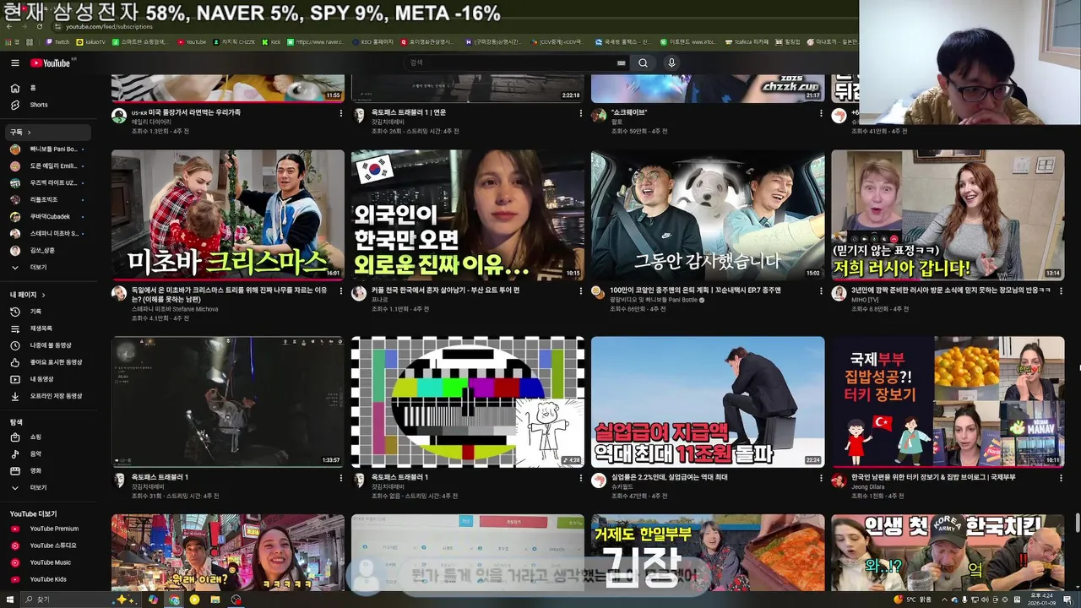Image resolution: width=1081 pixels, height=608 pixels.
Task: Play the color test pattern thumbnail video
Action: click(468, 402)
